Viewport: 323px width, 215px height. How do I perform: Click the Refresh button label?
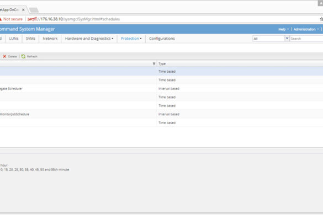point(32,56)
